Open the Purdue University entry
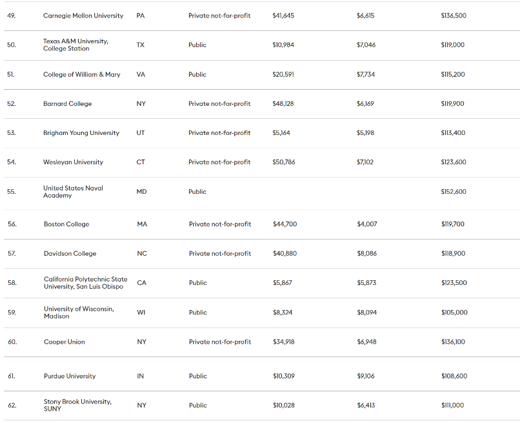Screen dimensions: 522x423 click(x=70, y=376)
